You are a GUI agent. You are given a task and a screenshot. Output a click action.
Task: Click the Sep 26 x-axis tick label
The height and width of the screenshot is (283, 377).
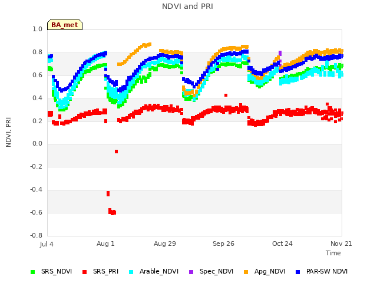point(223,243)
